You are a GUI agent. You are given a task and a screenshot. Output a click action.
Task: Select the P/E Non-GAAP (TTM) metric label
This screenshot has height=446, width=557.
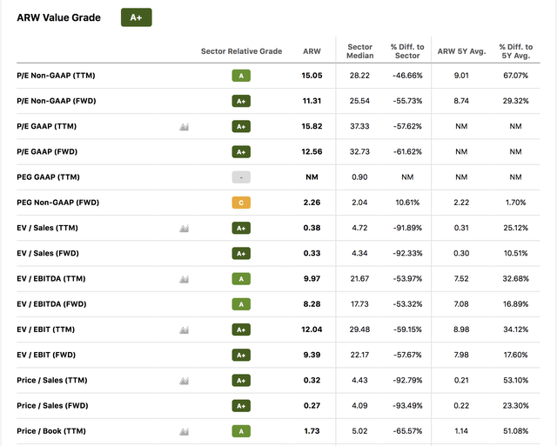point(56,76)
